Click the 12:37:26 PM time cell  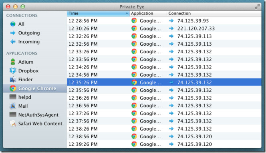click(x=83, y=113)
